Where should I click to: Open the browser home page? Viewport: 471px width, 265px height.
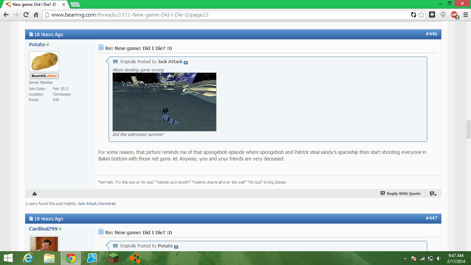[x=36, y=15]
